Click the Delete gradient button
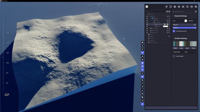The width and height of the screenshot is (200, 112). point(193,48)
